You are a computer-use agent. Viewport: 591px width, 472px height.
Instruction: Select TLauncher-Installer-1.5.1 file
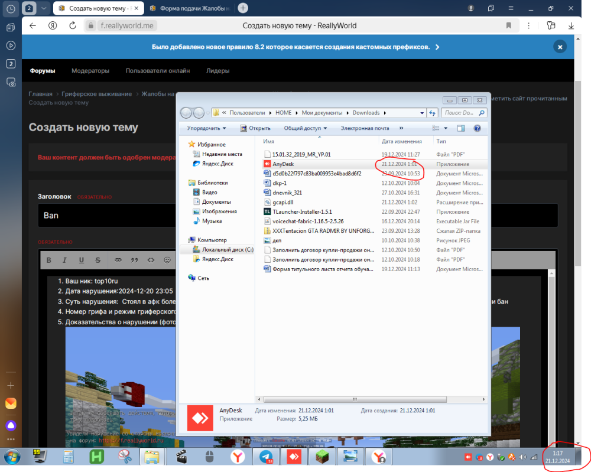tap(302, 211)
